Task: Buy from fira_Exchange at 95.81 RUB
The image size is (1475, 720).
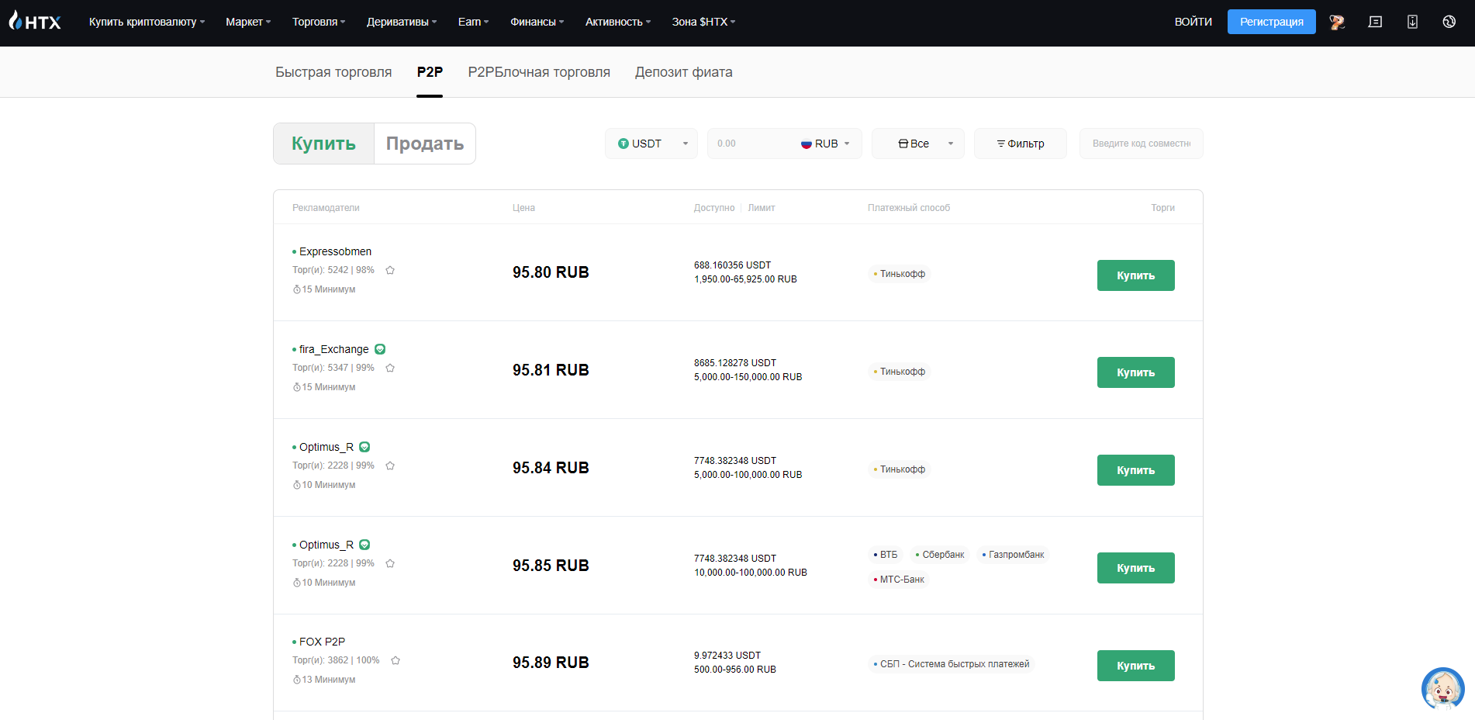Action: pos(1135,372)
